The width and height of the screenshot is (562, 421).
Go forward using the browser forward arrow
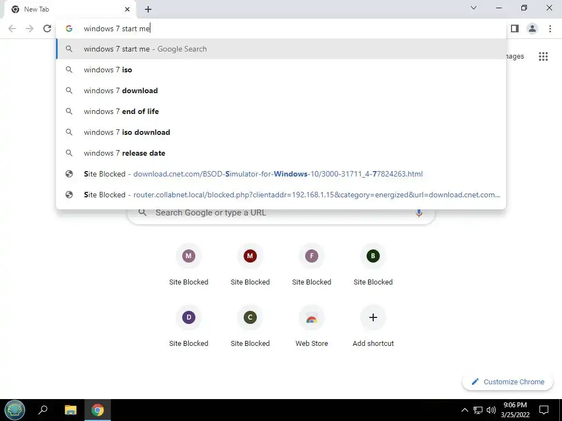[30, 29]
